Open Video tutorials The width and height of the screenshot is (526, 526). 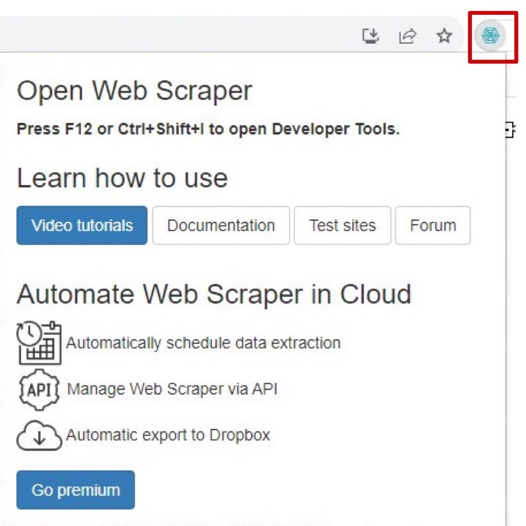tap(82, 226)
